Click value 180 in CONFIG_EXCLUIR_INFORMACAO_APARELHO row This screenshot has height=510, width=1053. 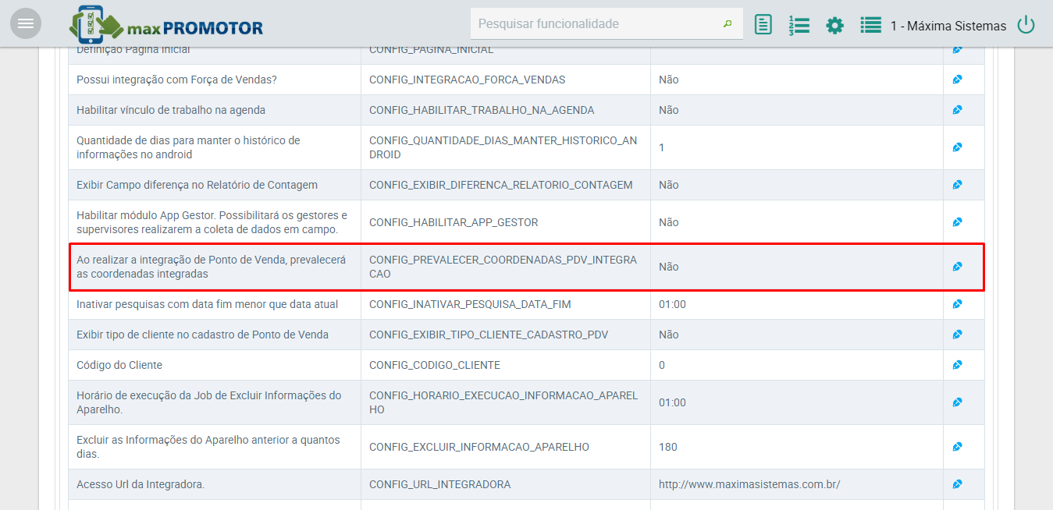coord(668,447)
